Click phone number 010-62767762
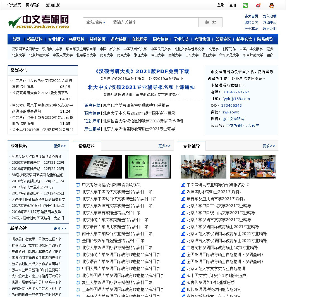 [236, 92]
